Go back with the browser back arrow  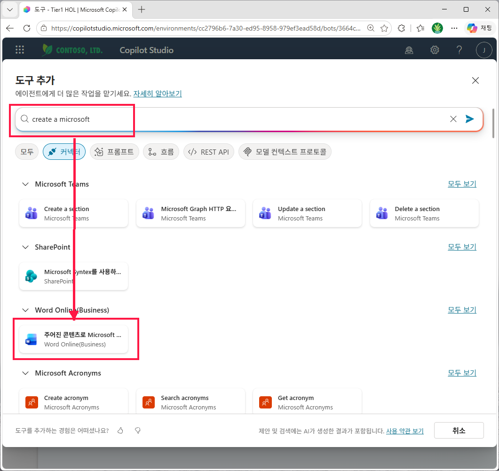click(10, 28)
